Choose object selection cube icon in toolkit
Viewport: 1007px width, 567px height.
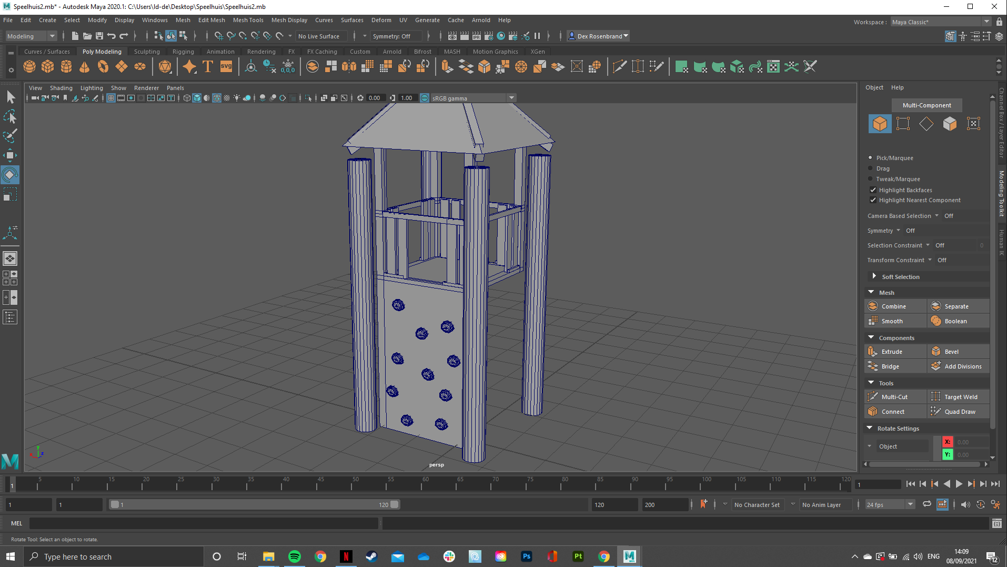coord(880,124)
